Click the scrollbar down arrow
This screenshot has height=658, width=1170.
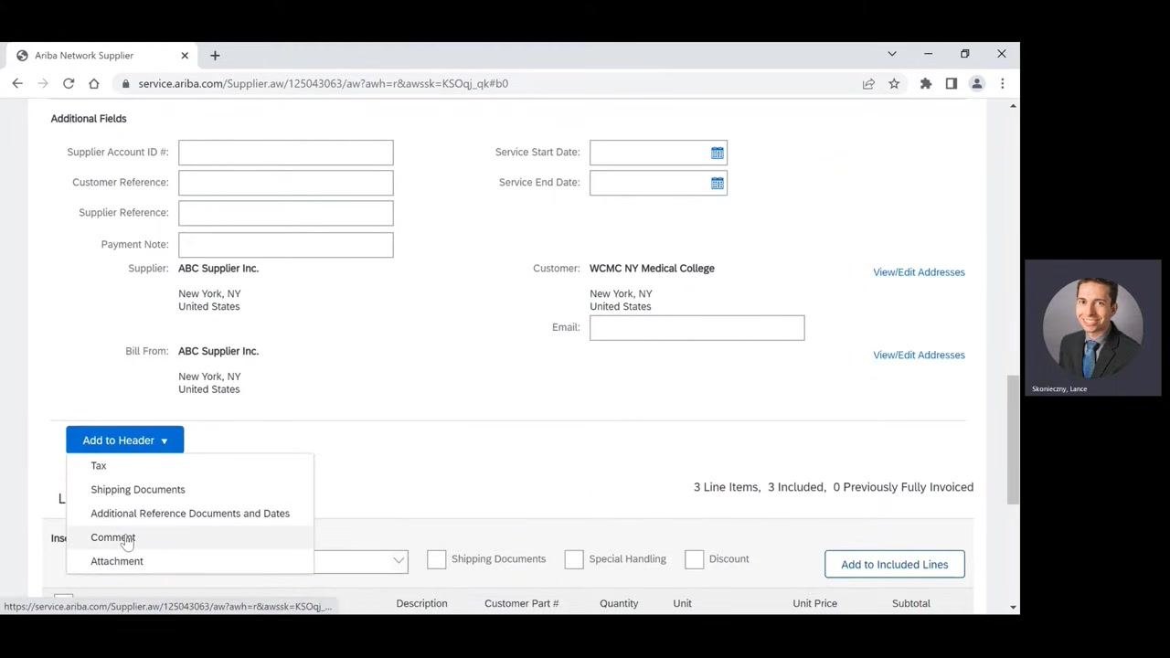click(1013, 607)
